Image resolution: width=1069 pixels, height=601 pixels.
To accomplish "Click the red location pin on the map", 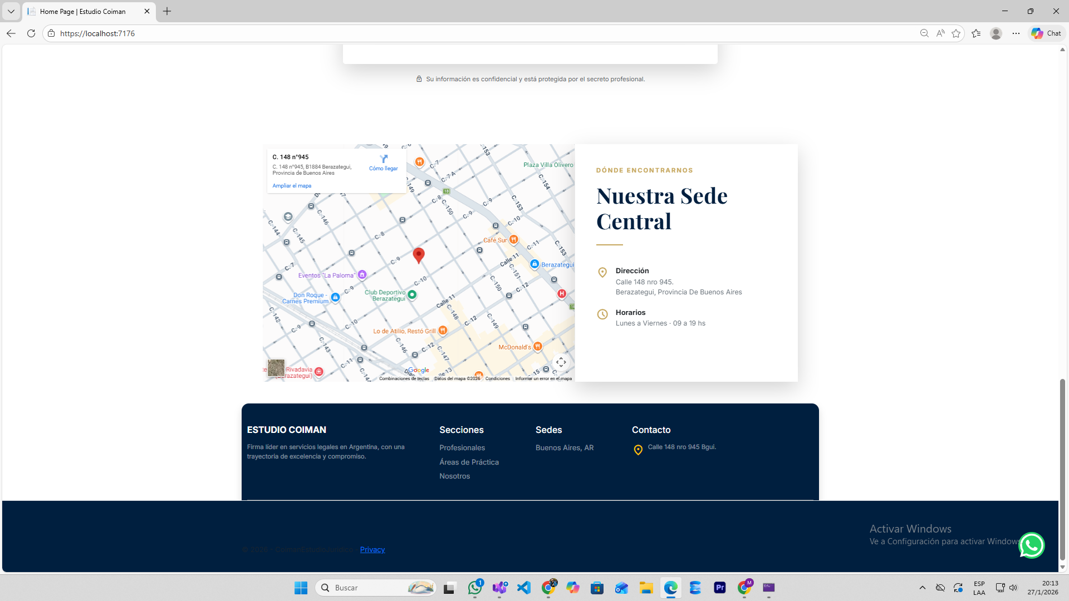I will pyautogui.click(x=419, y=256).
